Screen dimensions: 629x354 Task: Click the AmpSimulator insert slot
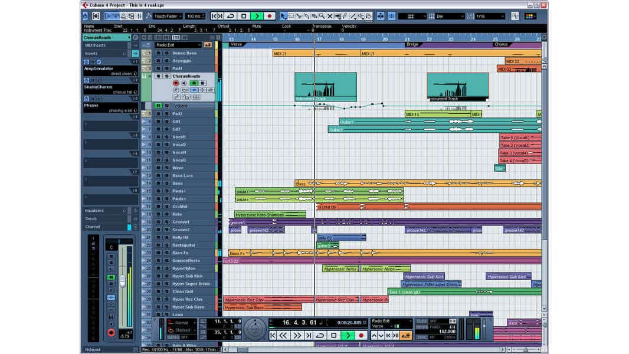pyautogui.click(x=106, y=68)
